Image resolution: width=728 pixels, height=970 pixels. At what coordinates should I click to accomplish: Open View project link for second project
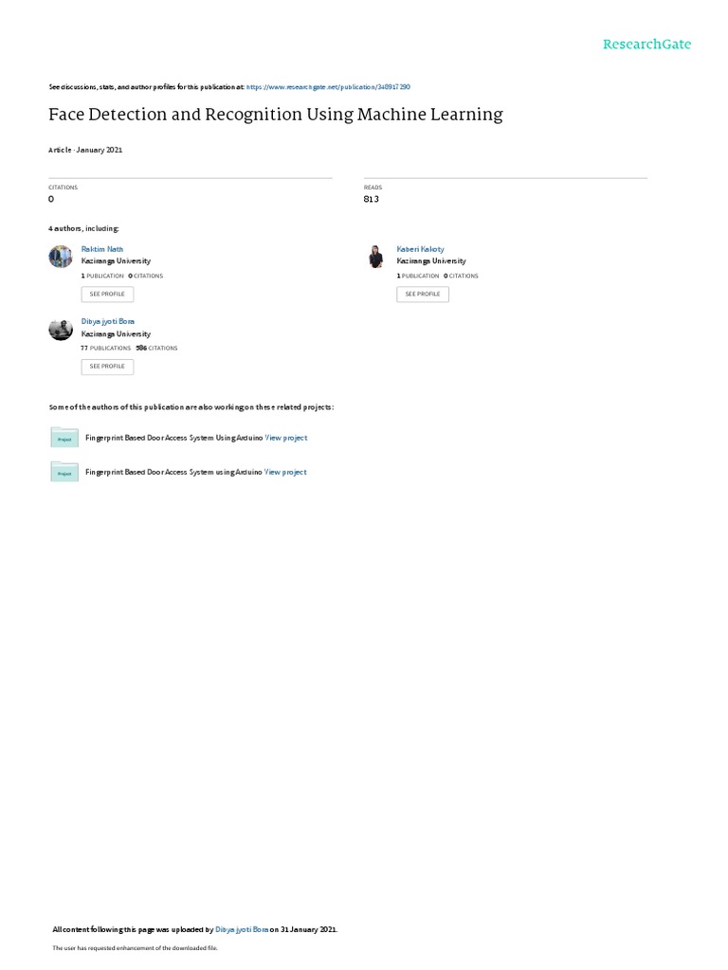coord(285,472)
